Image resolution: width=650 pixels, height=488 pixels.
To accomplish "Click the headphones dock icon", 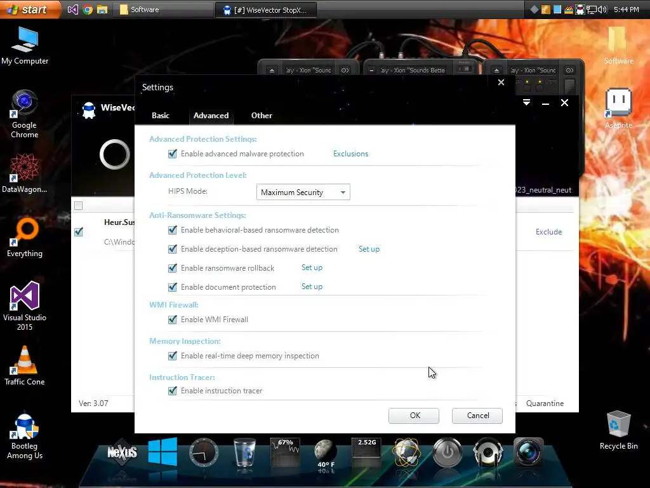I will pyautogui.click(x=488, y=452).
